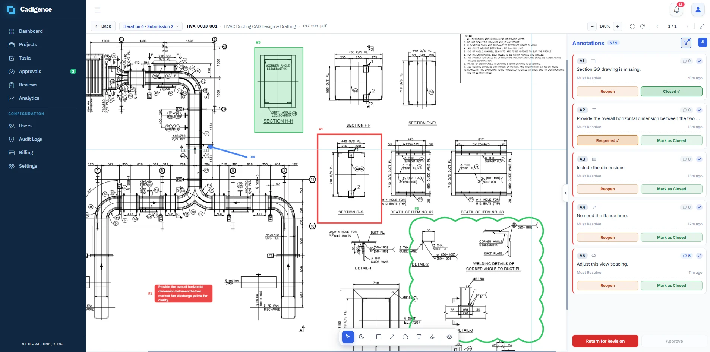
Task: Open comments on annotation A3
Action: [x=687, y=159]
